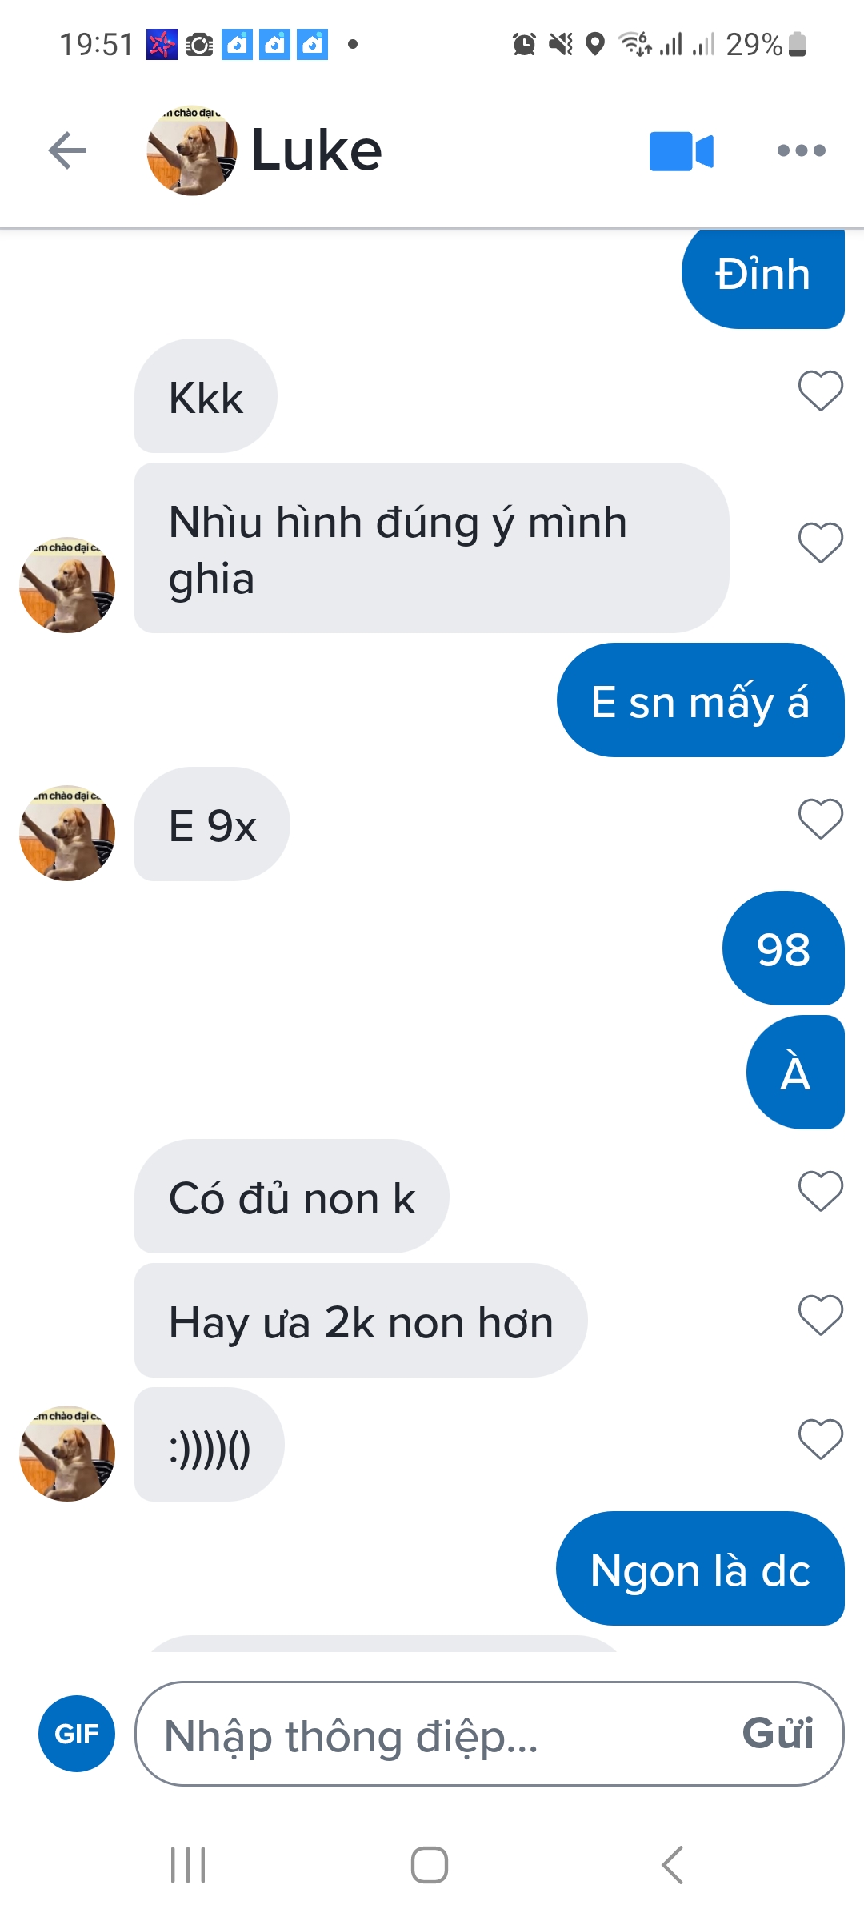This screenshot has width=864, height=1921.
Task: Tap Luke's profile picture in header
Action: tap(192, 150)
